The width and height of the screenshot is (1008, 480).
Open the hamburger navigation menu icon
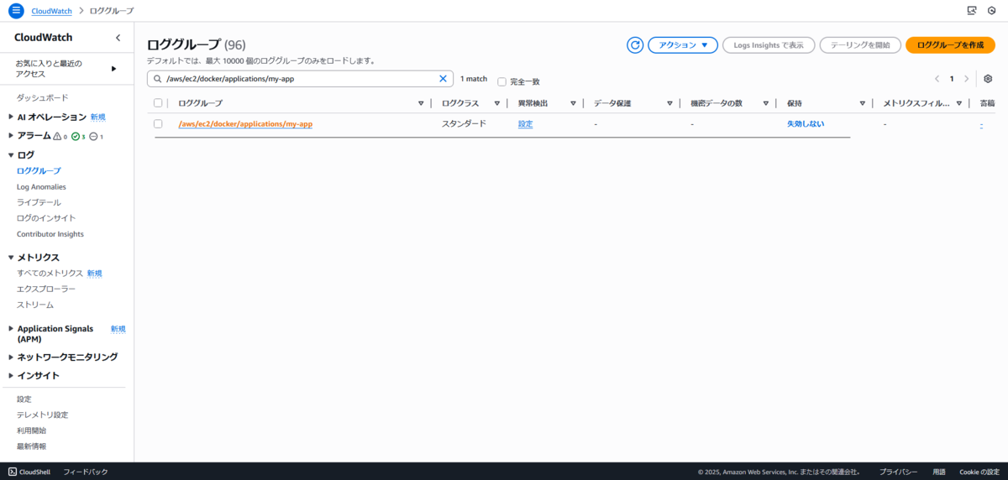pyautogui.click(x=16, y=11)
